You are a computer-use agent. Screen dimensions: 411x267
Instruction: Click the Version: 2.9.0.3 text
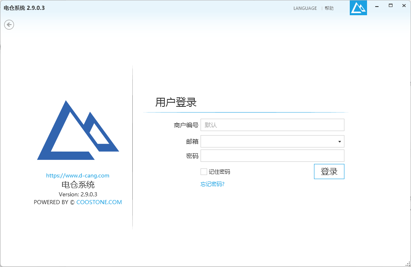(78, 194)
